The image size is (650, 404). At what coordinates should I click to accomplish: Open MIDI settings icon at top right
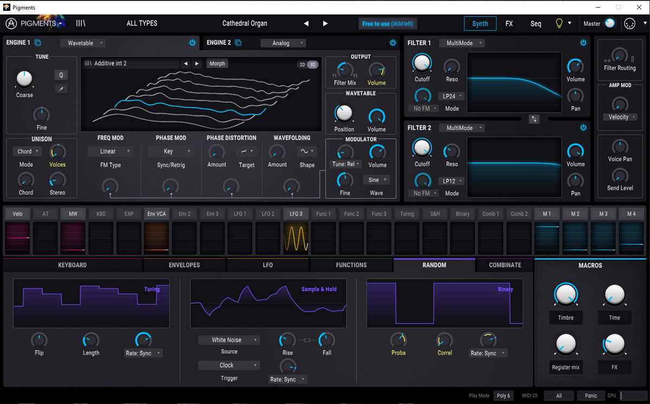(629, 23)
